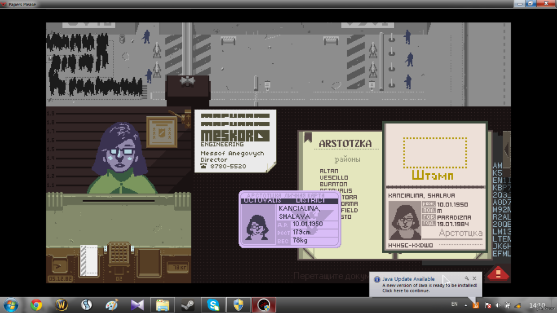The height and width of the screenshot is (313, 557).
Task: Click the date display 05.12.82
Action: click(60, 279)
